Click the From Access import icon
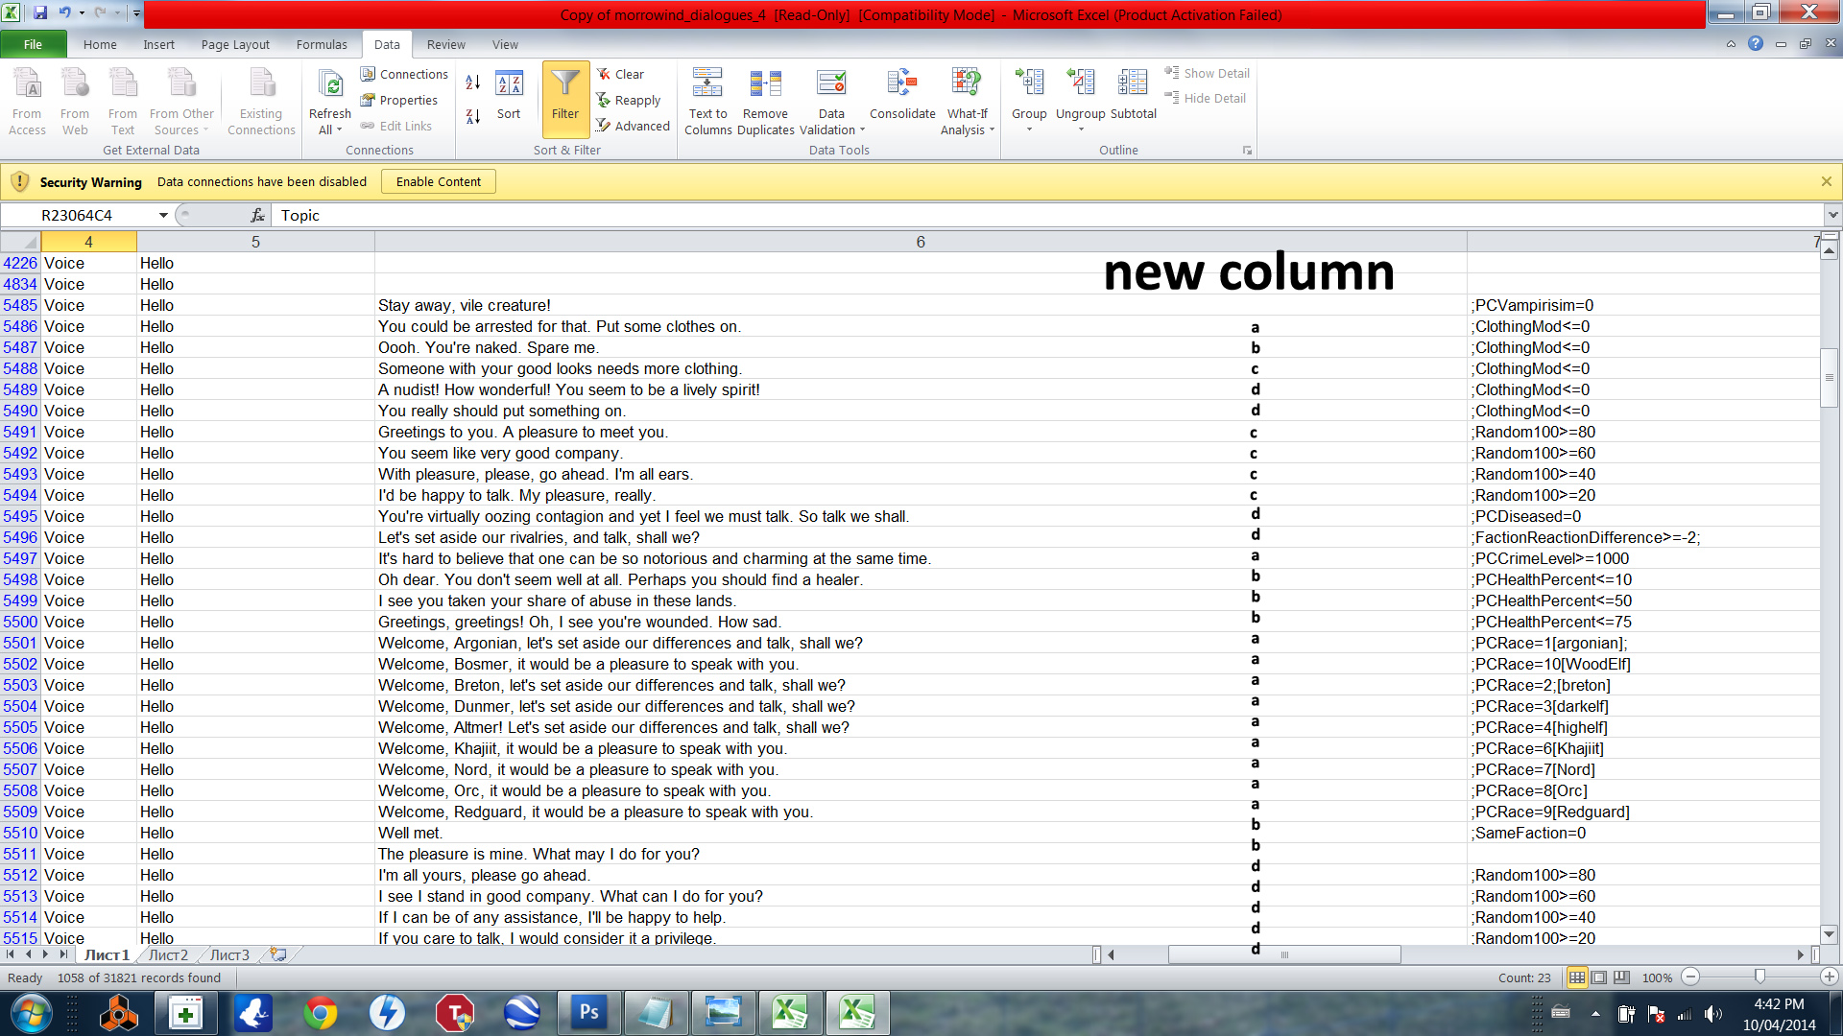Screen dimensions: 1843x1036 pos(27,101)
